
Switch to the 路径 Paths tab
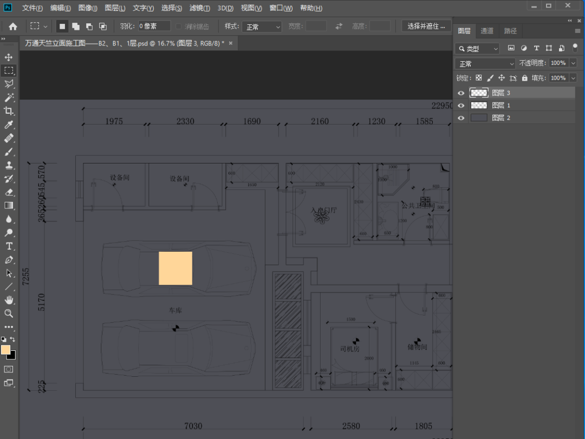(510, 31)
